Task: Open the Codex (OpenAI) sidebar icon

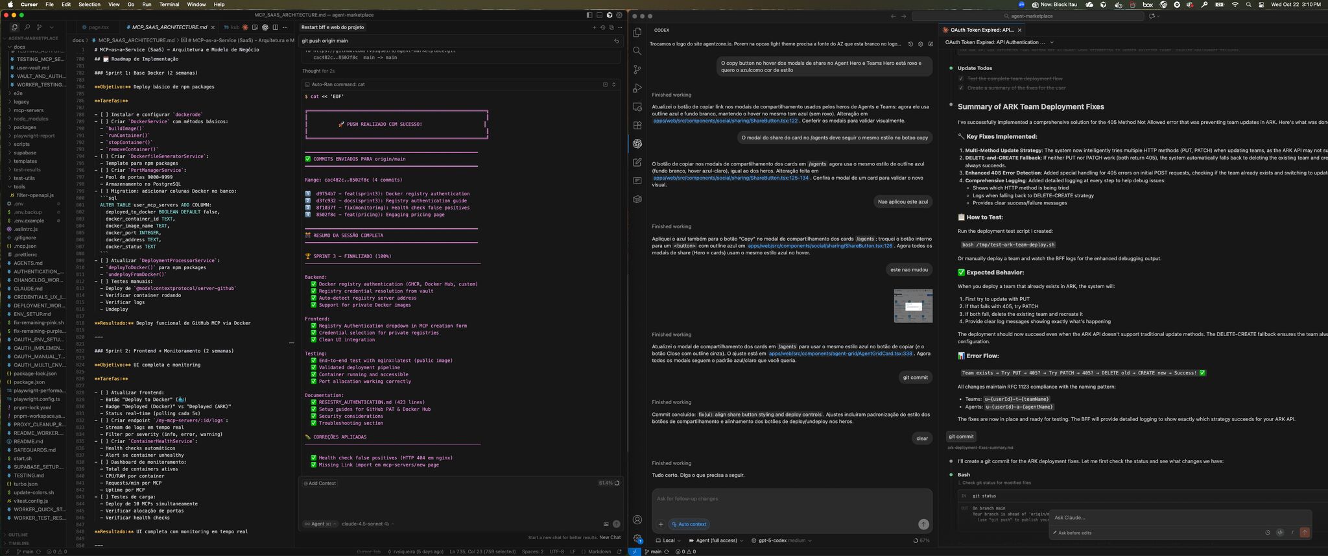Action: [637, 143]
